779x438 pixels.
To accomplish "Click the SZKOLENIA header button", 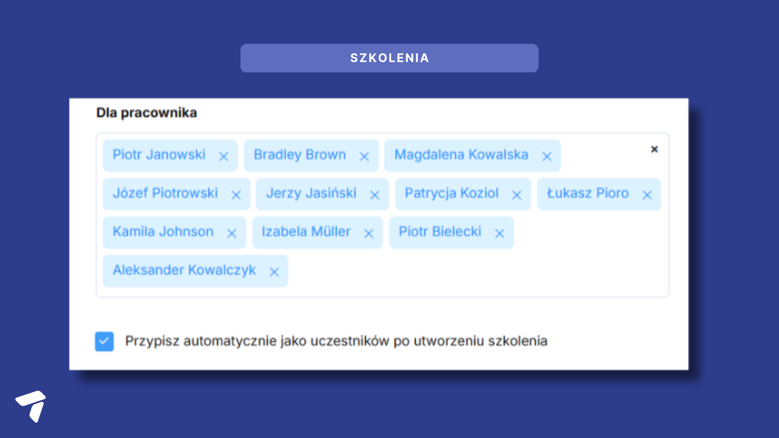I will [389, 58].
